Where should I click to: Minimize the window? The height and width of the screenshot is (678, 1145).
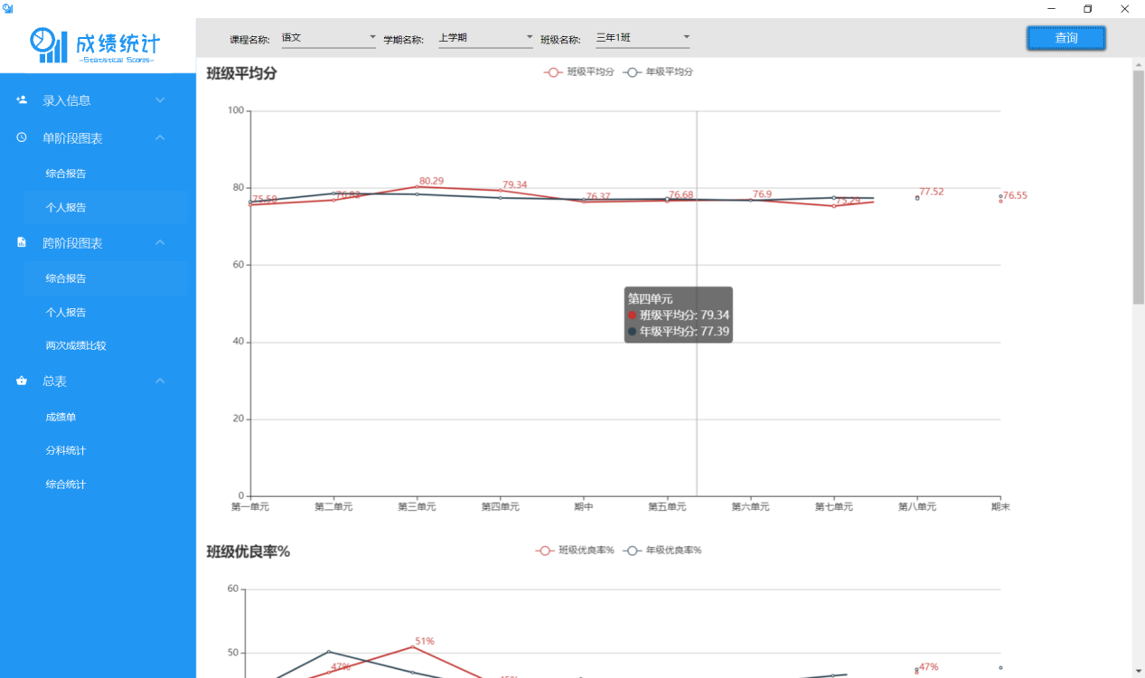pyautogui.click(x=1052, y=8)
